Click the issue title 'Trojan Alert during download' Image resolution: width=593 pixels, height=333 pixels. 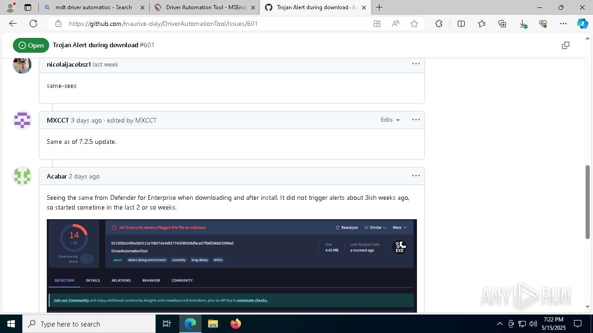[x=95, y=45]
